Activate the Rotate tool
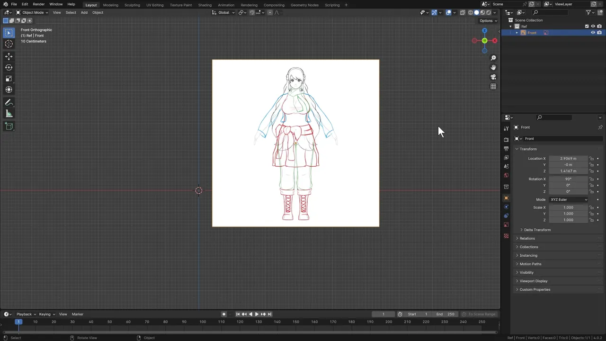The image size is (606, 341). click(9, 67)
